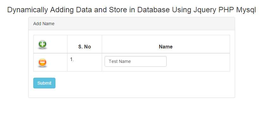Place cursor in the Name text box
Viewport: 269px width, 129px height.
coord(135,61)
